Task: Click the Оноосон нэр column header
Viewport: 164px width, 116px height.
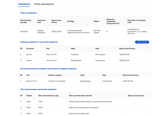Action: 42,21
